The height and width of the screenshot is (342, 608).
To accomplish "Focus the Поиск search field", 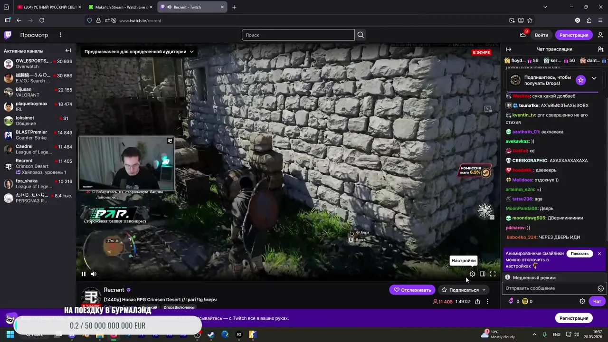I will (298, 35).
